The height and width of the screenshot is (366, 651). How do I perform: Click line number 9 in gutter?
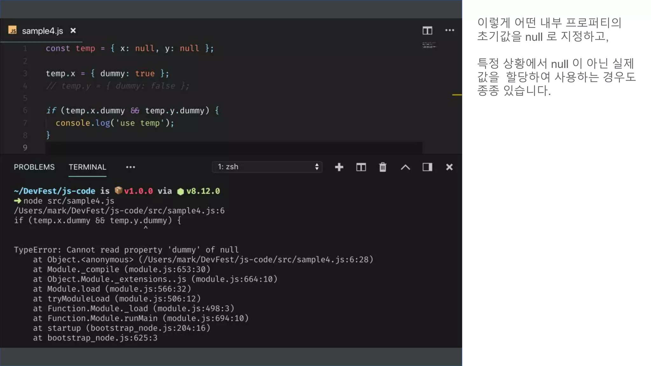(25, 148)
